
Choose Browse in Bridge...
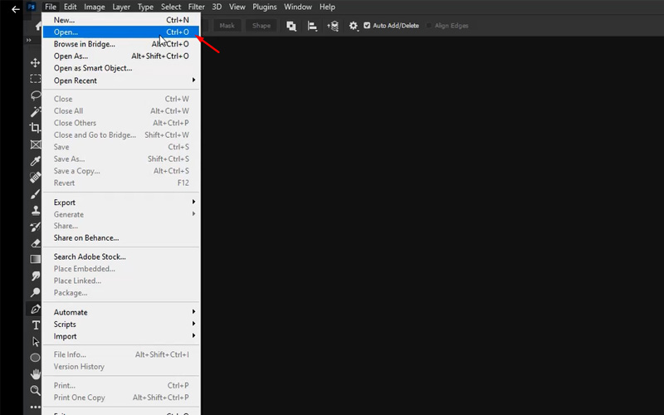[120, 44]
